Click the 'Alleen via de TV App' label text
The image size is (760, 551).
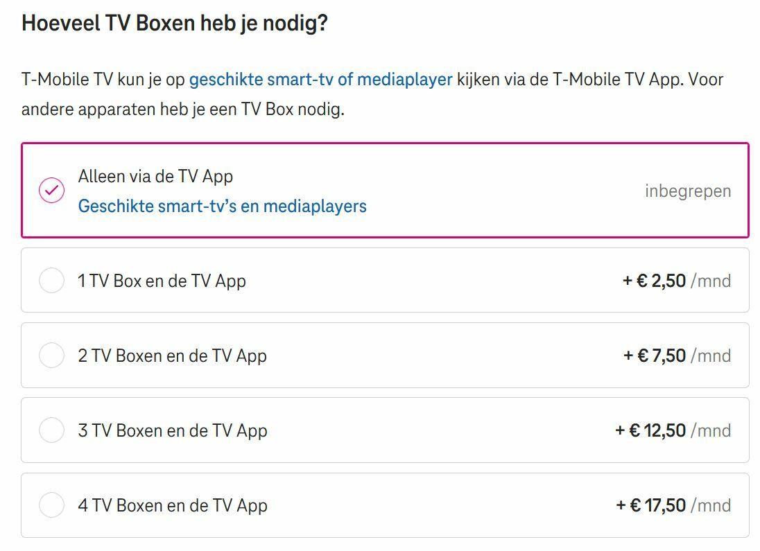155,176
